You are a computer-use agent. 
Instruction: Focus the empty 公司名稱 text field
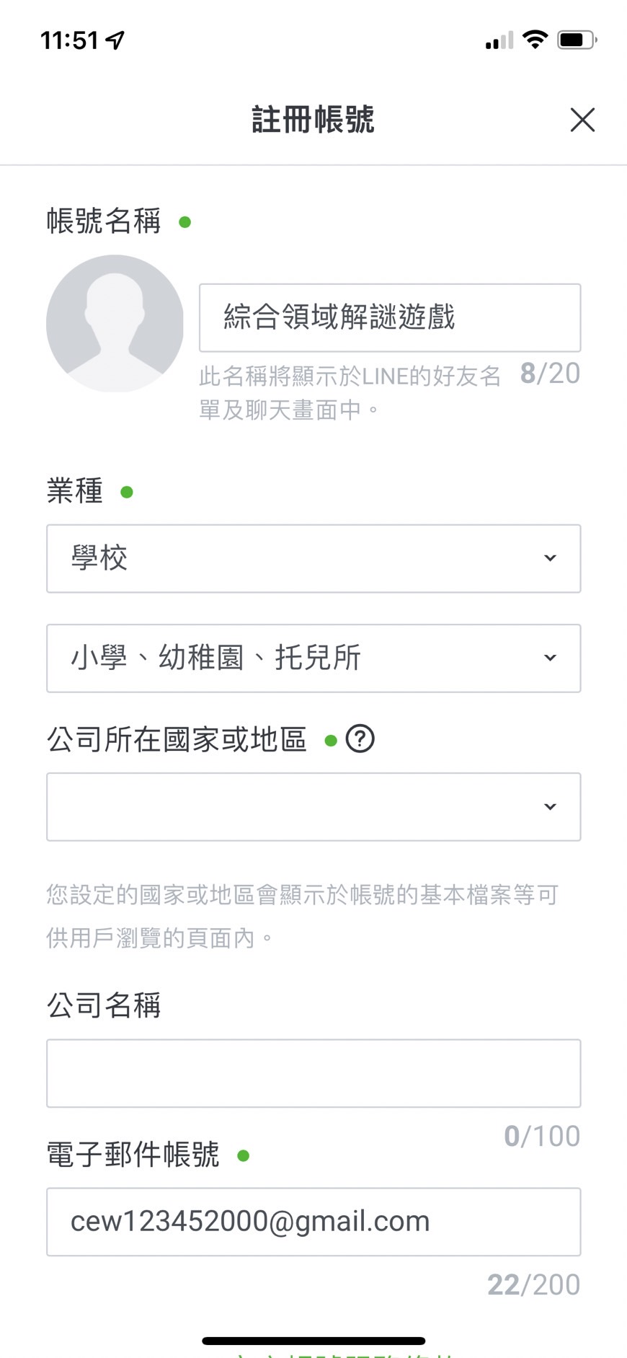pos(313,1073)
